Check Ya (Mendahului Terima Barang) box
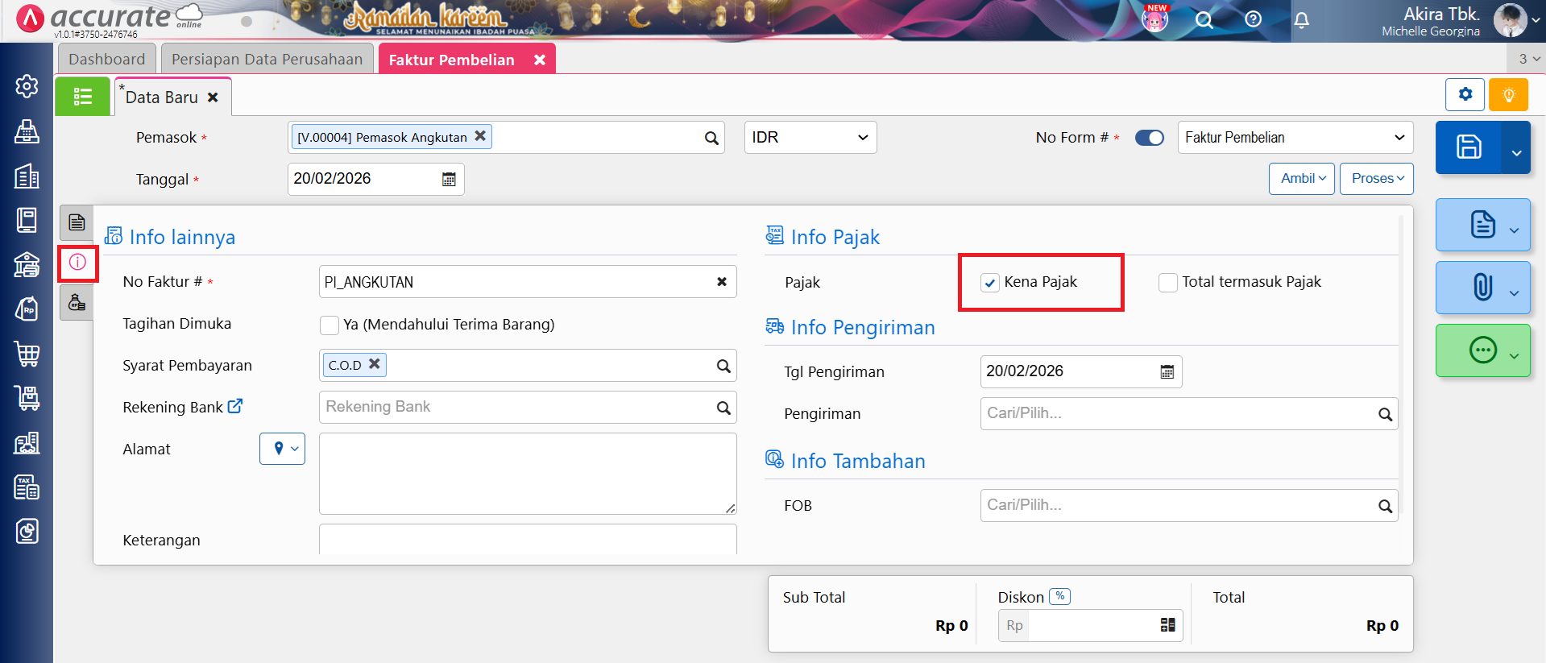Viewport: 1546px width, 663px height. coord(329,325)
